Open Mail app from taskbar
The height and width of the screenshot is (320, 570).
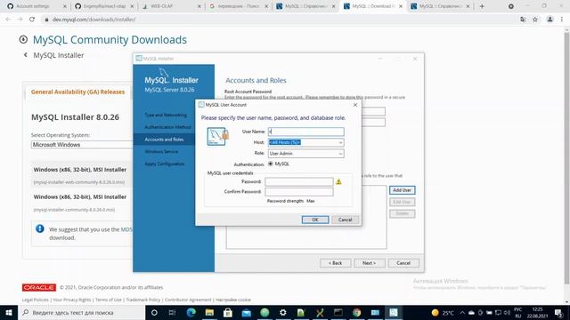246,312
